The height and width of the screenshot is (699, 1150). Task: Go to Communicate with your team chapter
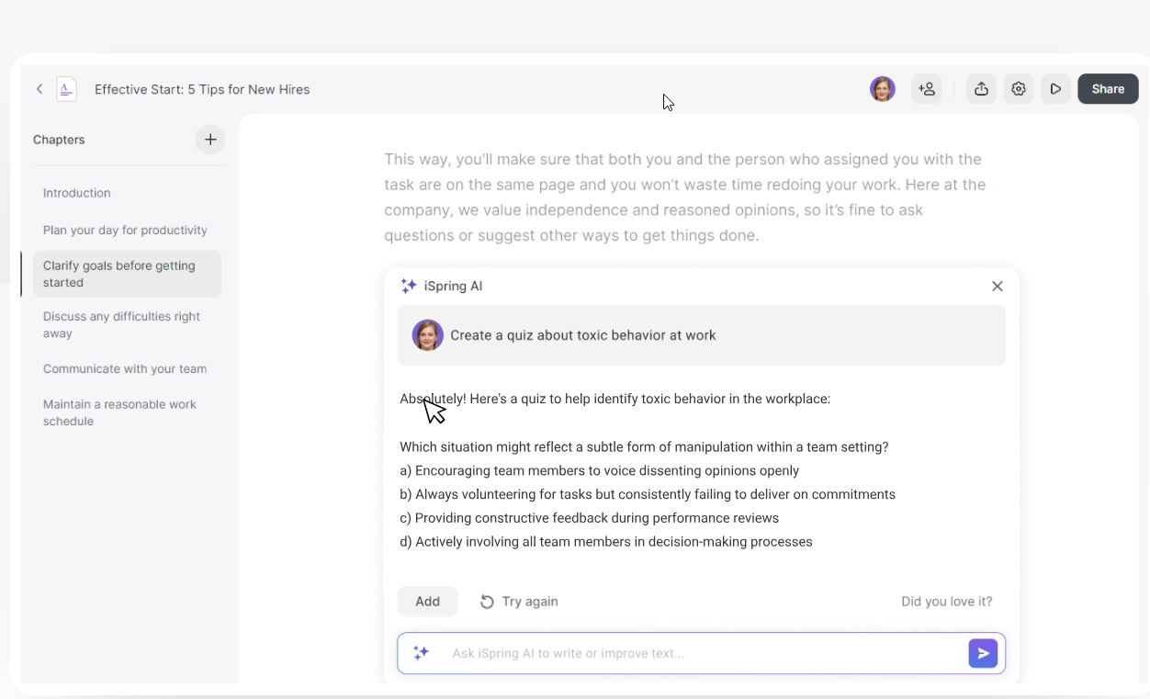(127, 368)
